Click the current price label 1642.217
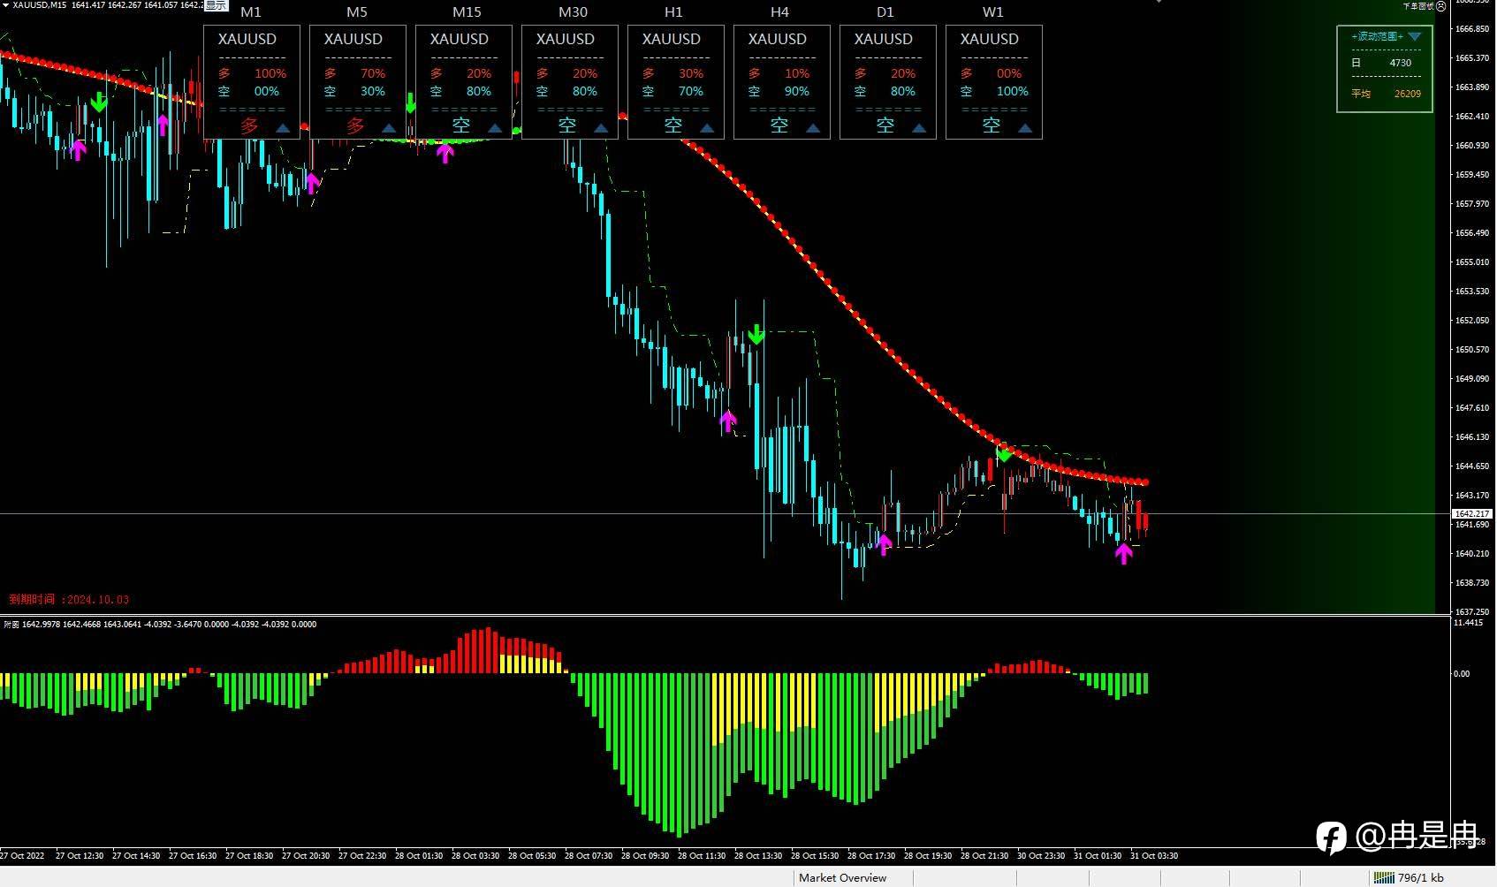This screenshot has height=887, width=1497. point(1471,513)
